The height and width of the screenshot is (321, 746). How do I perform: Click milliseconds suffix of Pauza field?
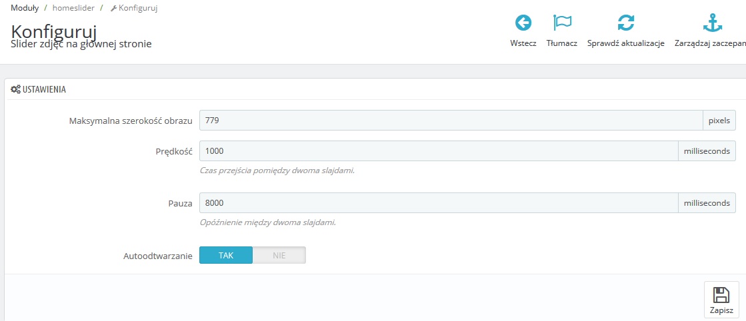[x=707, y=202]
